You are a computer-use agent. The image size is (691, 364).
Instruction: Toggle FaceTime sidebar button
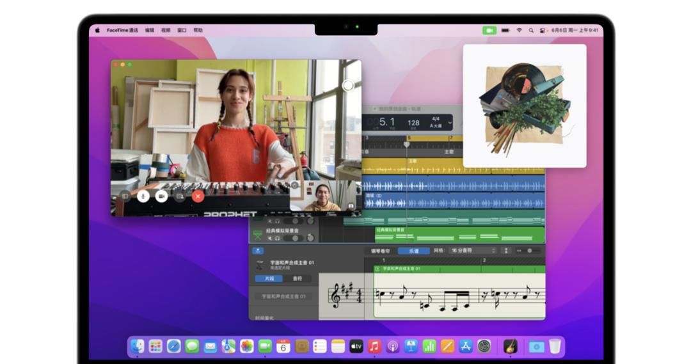(125, 196)
